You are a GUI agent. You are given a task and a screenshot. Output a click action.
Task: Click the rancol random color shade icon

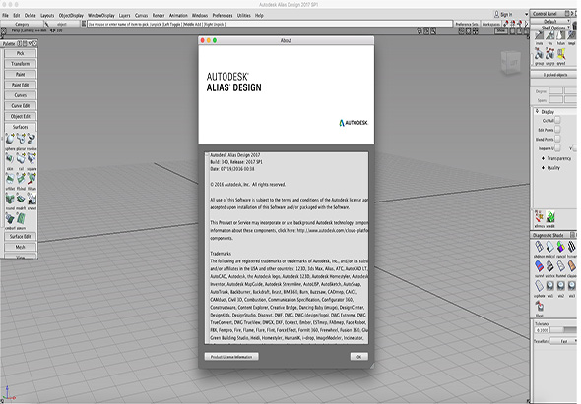coord(561,247)
